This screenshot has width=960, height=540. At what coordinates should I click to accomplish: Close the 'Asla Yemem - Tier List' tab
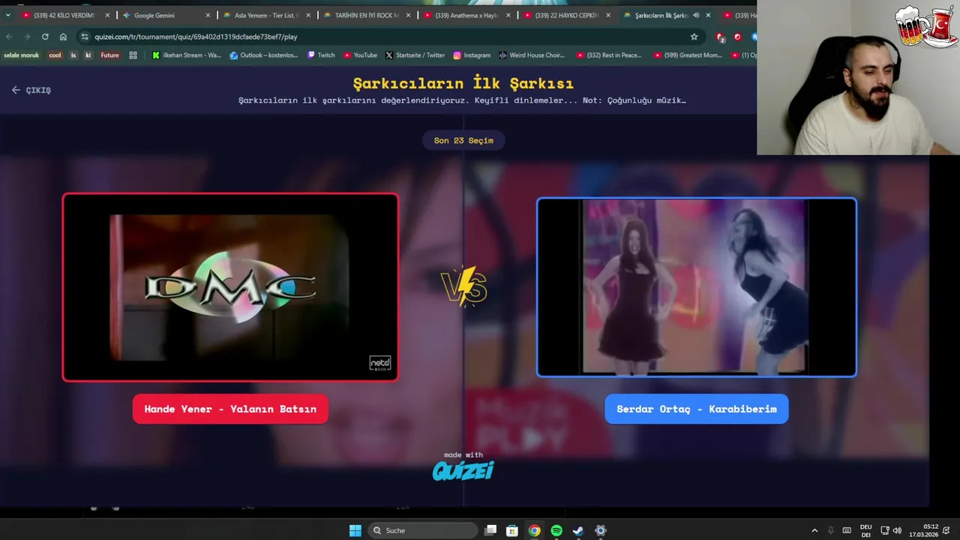pyautogui.click(x=307, y=15)
